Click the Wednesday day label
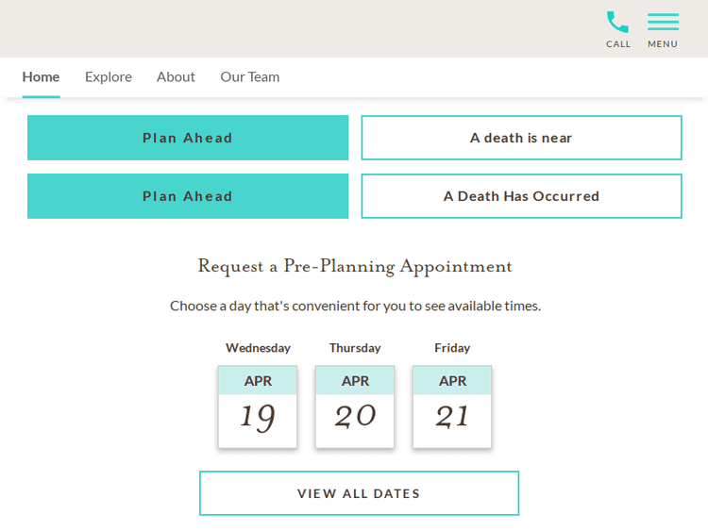 click(x=258, y=348)
